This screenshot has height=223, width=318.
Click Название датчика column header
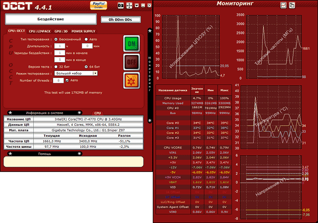[x=173, y=90]
